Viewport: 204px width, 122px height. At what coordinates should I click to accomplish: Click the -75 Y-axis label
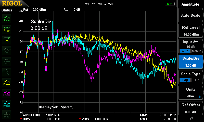coord(21,113)
